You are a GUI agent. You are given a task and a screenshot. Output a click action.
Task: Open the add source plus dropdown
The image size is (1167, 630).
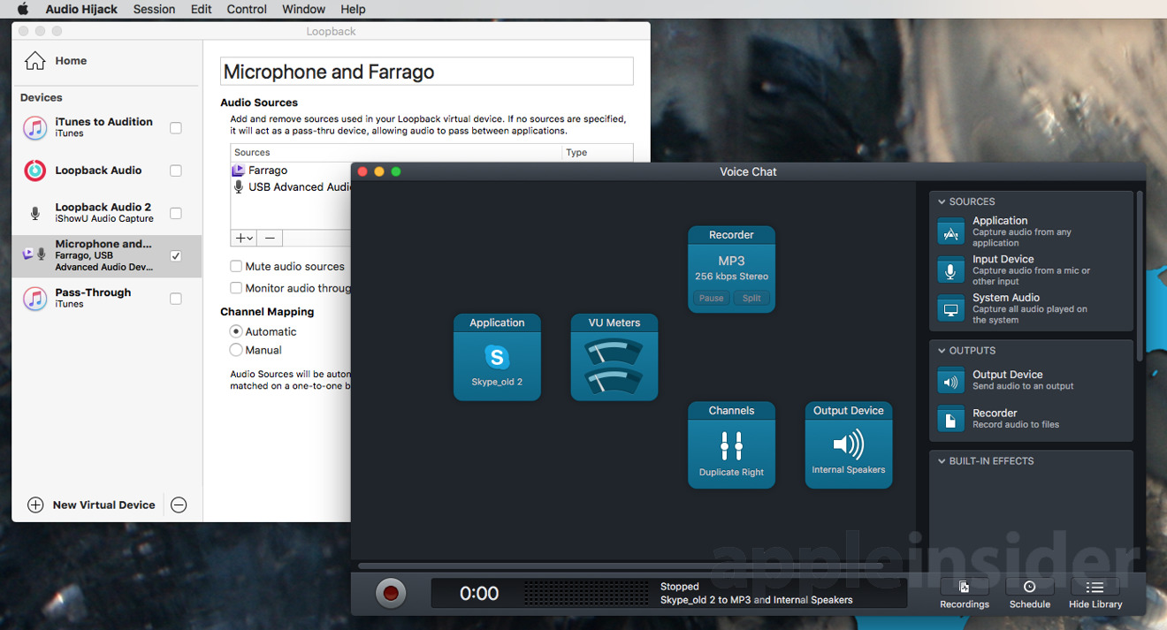[244, 238]
